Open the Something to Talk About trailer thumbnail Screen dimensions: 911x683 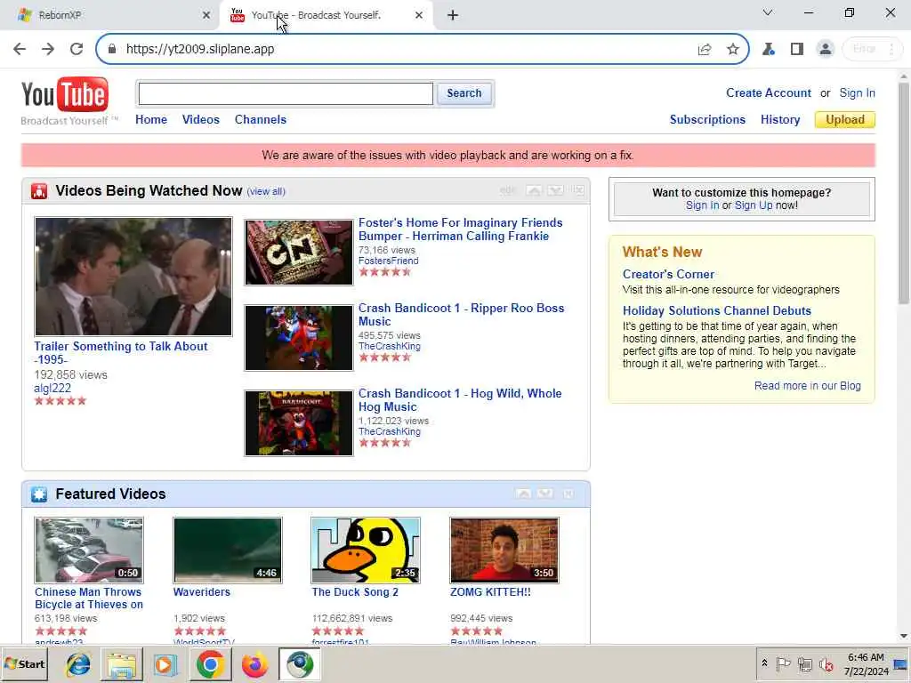(133, 277)
